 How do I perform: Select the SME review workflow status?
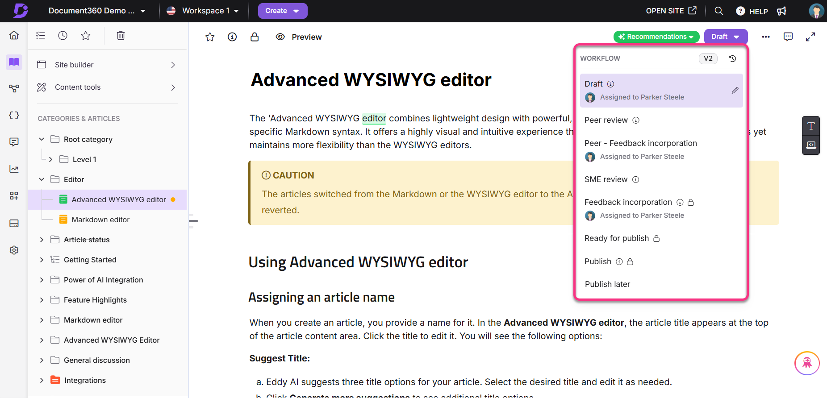click(x=606, y=179)
